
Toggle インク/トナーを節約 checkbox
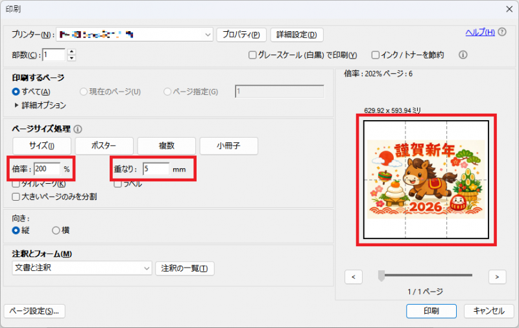tap(375, 55)
